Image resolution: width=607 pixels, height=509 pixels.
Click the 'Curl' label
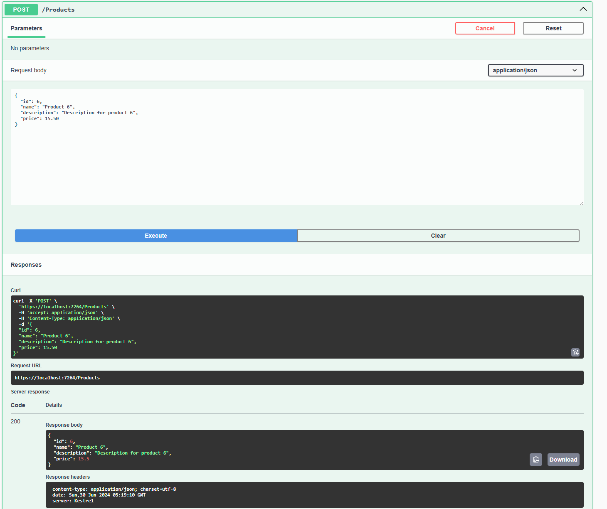[16, 290]
